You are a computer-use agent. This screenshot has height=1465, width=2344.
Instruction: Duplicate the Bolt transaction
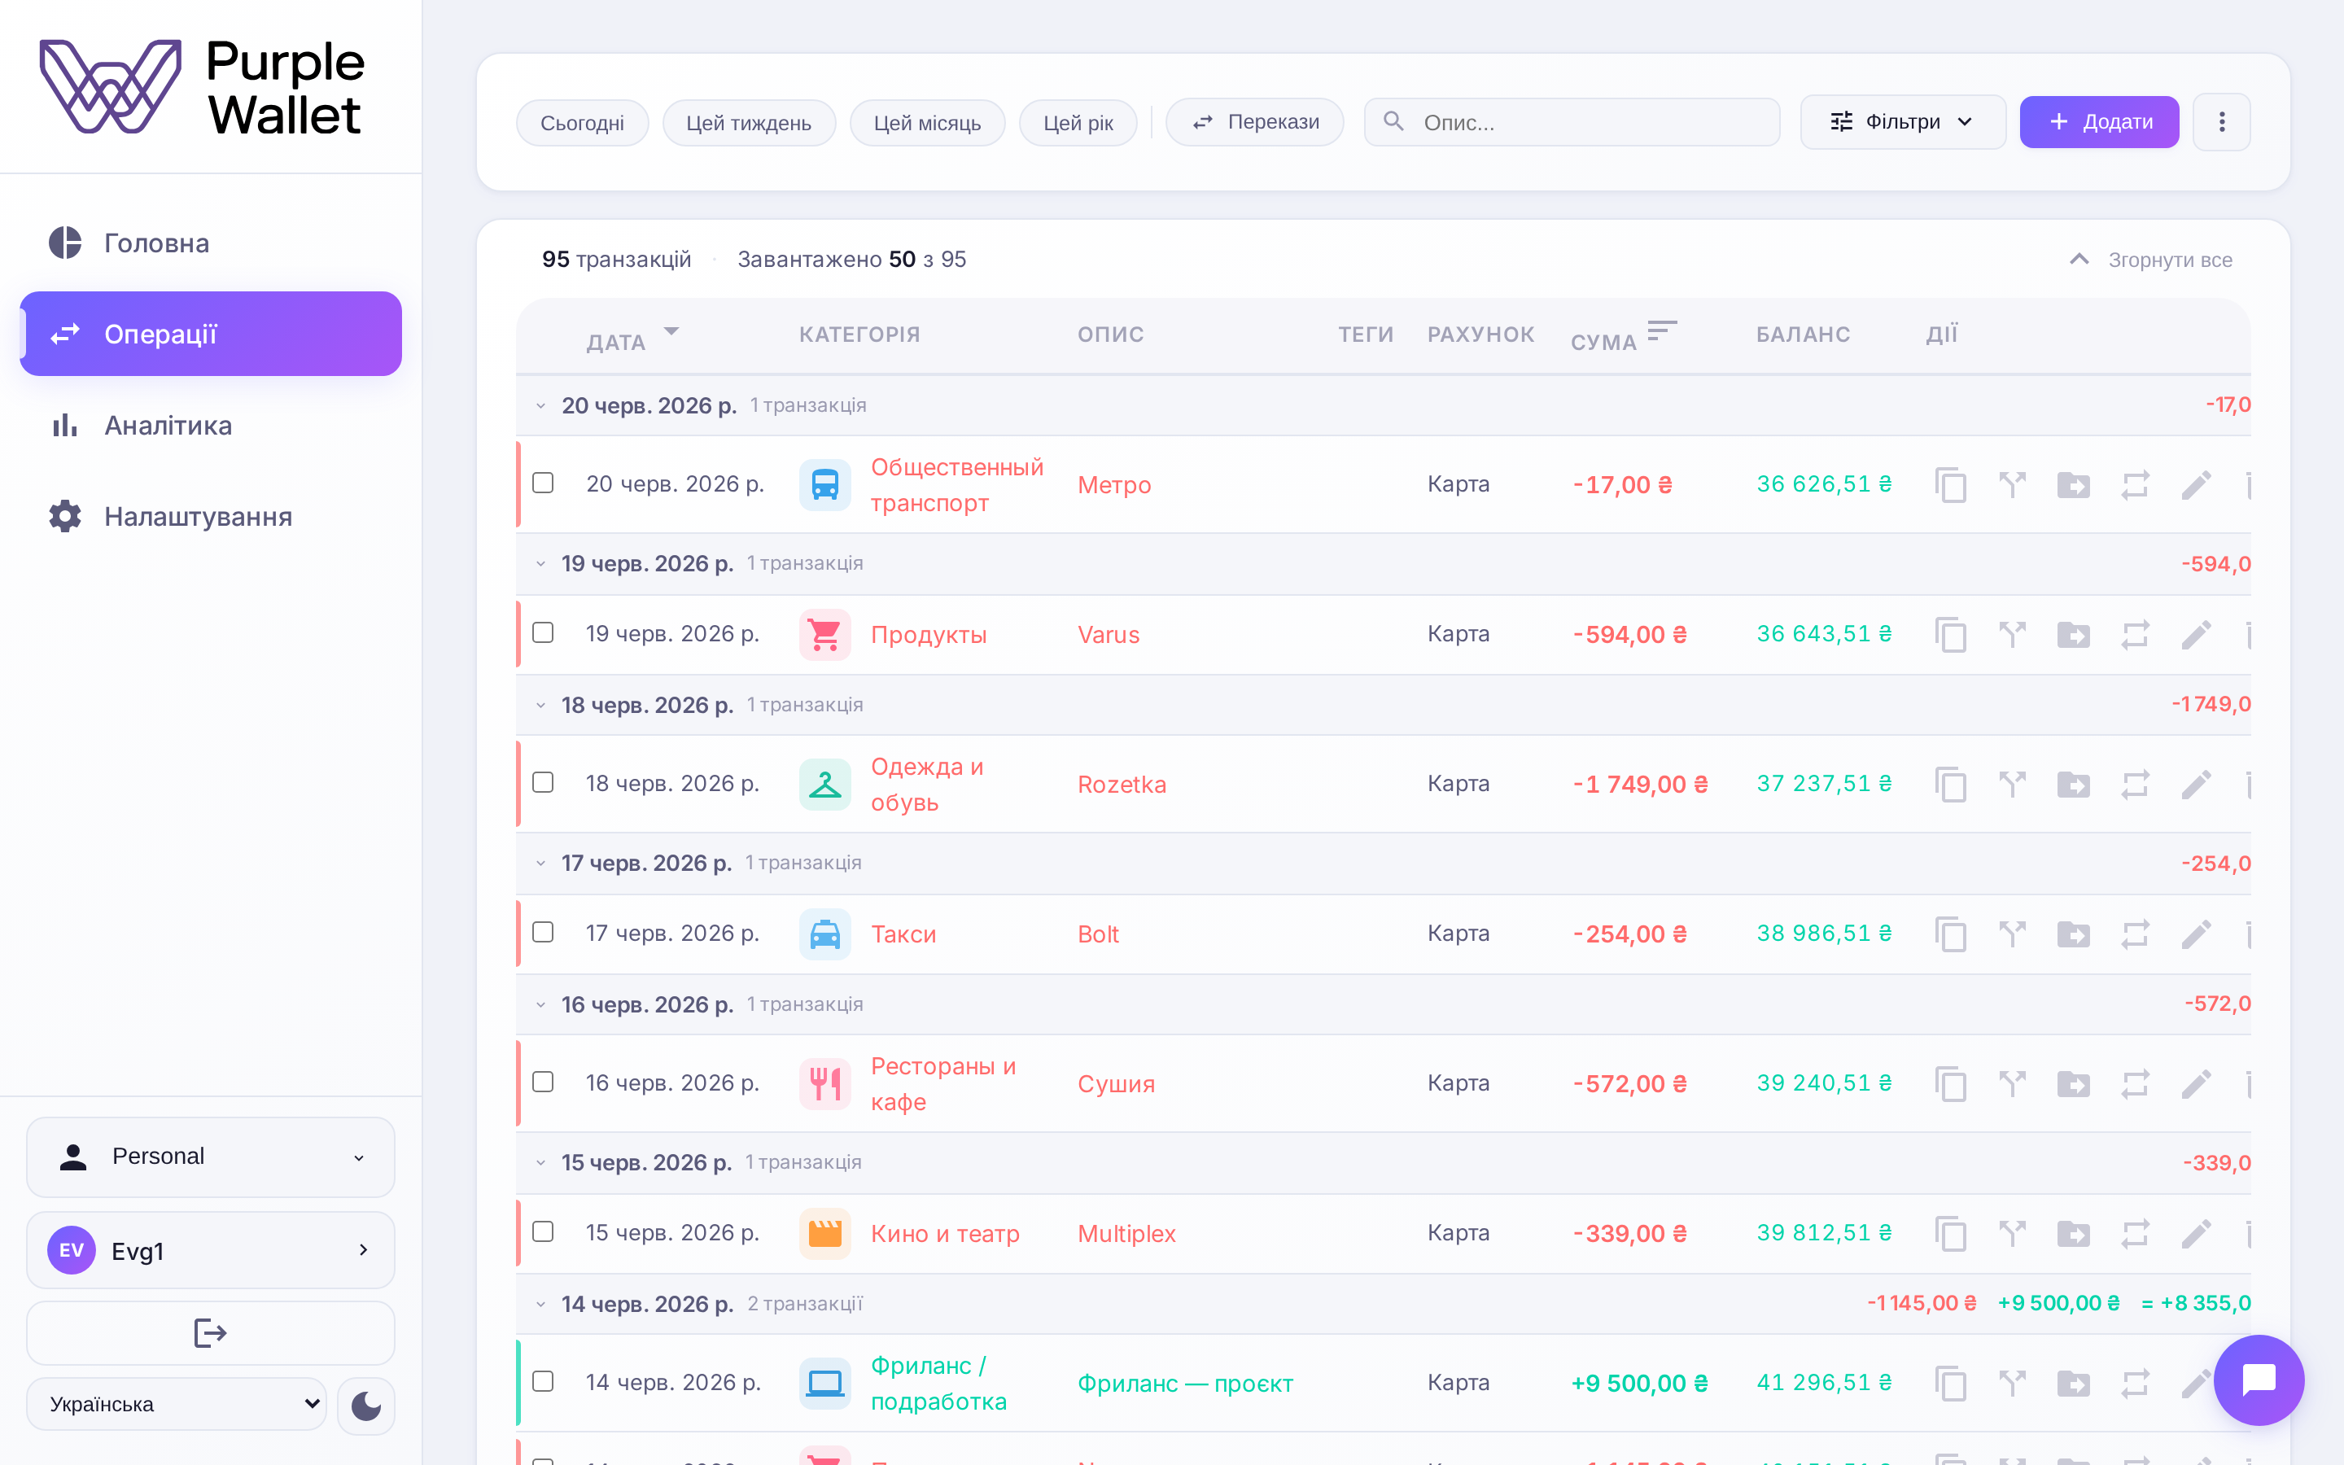coord(1951,934)
